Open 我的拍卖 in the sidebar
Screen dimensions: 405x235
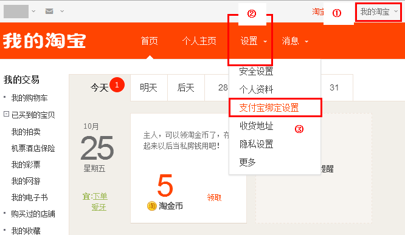[26, 132]
